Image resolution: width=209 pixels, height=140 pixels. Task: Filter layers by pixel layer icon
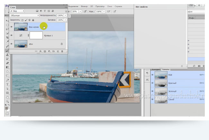point(37,11)
